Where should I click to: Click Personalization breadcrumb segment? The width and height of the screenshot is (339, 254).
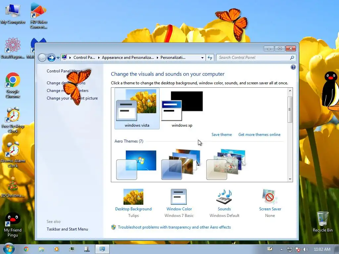point(173,58)
